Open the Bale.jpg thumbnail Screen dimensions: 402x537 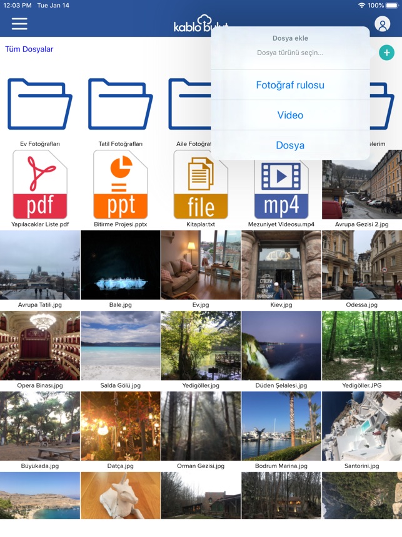coord(120,264)
